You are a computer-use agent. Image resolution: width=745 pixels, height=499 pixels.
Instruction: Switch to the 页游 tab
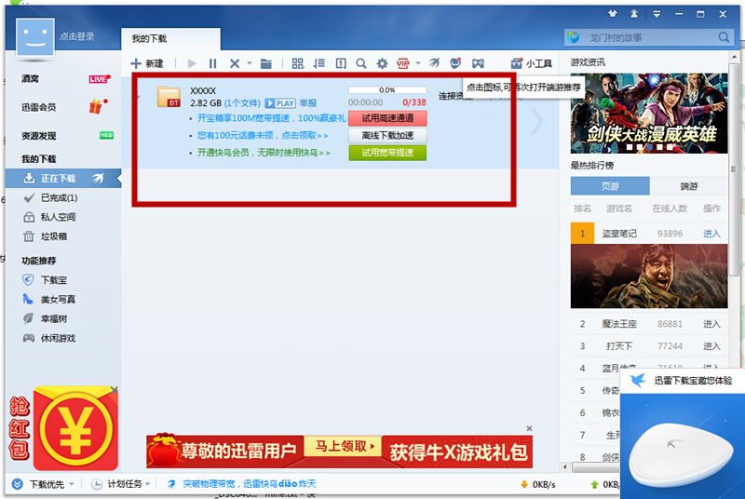tap(610, 186)
